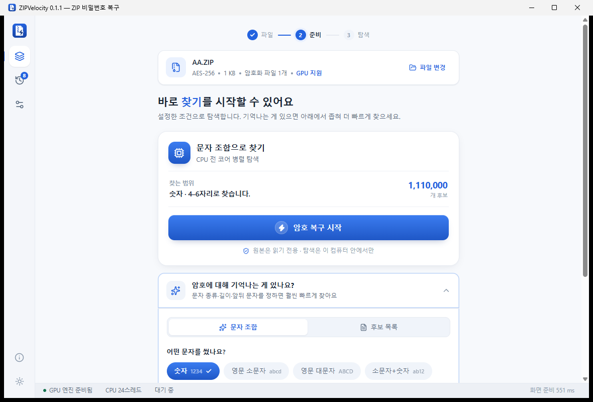Click the AA.ZIP file name
This screenshot has width=593, height=402.
pyautogui.click(x=203, y=63)
